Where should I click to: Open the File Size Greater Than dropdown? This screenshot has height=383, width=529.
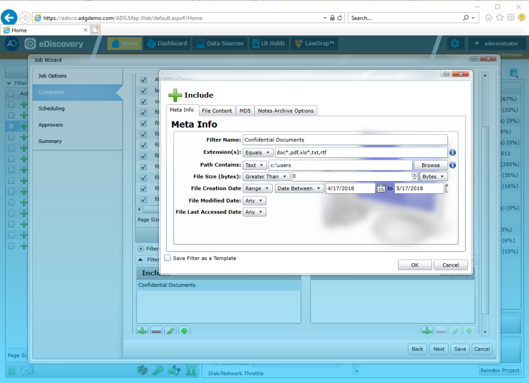tap(266, 176)
